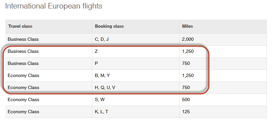
Task: Select the Booking class column header
Action: [109, 26]
